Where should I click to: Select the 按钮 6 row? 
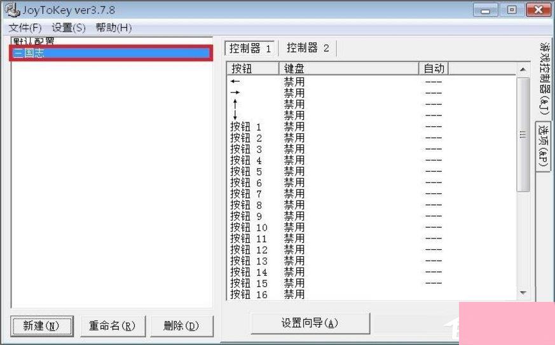(371, 183)
